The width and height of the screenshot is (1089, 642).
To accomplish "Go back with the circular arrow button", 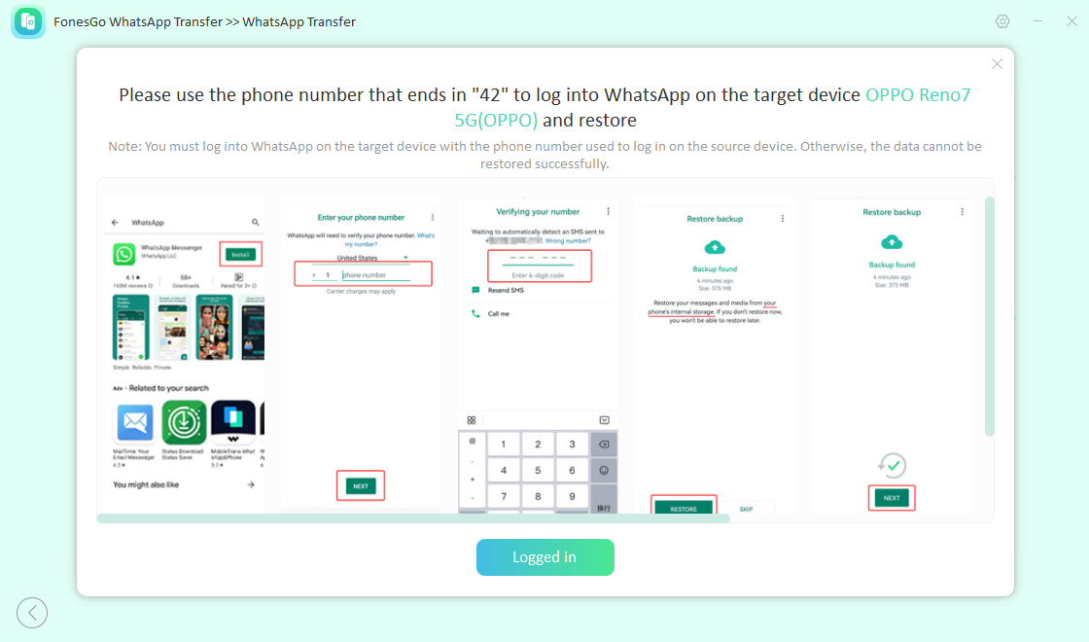I will pos(32,613).
